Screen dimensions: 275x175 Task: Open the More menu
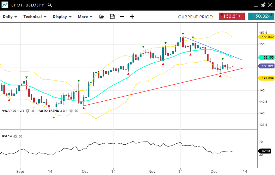pos(85,17)
